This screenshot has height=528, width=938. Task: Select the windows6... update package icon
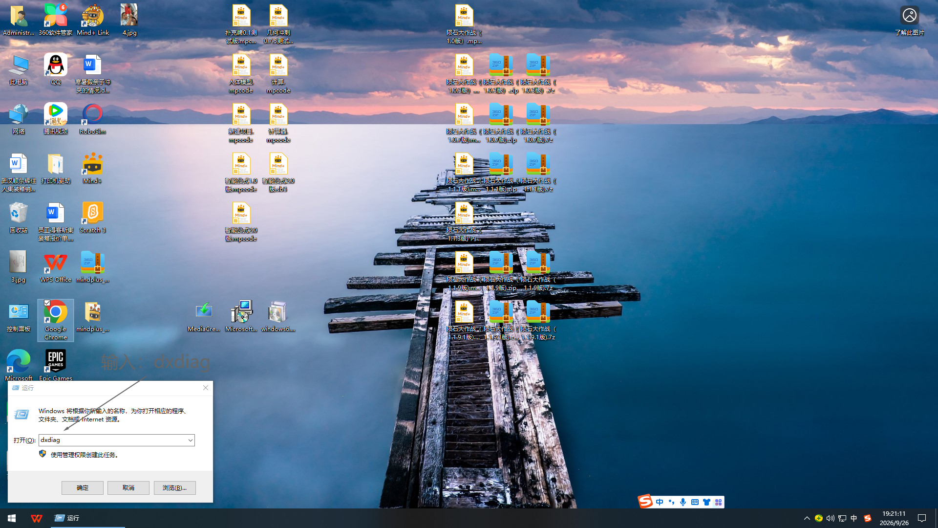tap(278, 316)
